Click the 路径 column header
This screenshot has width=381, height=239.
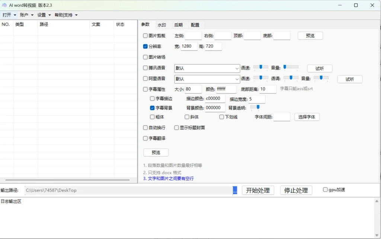pyautogui.click(x=64, y=24)
